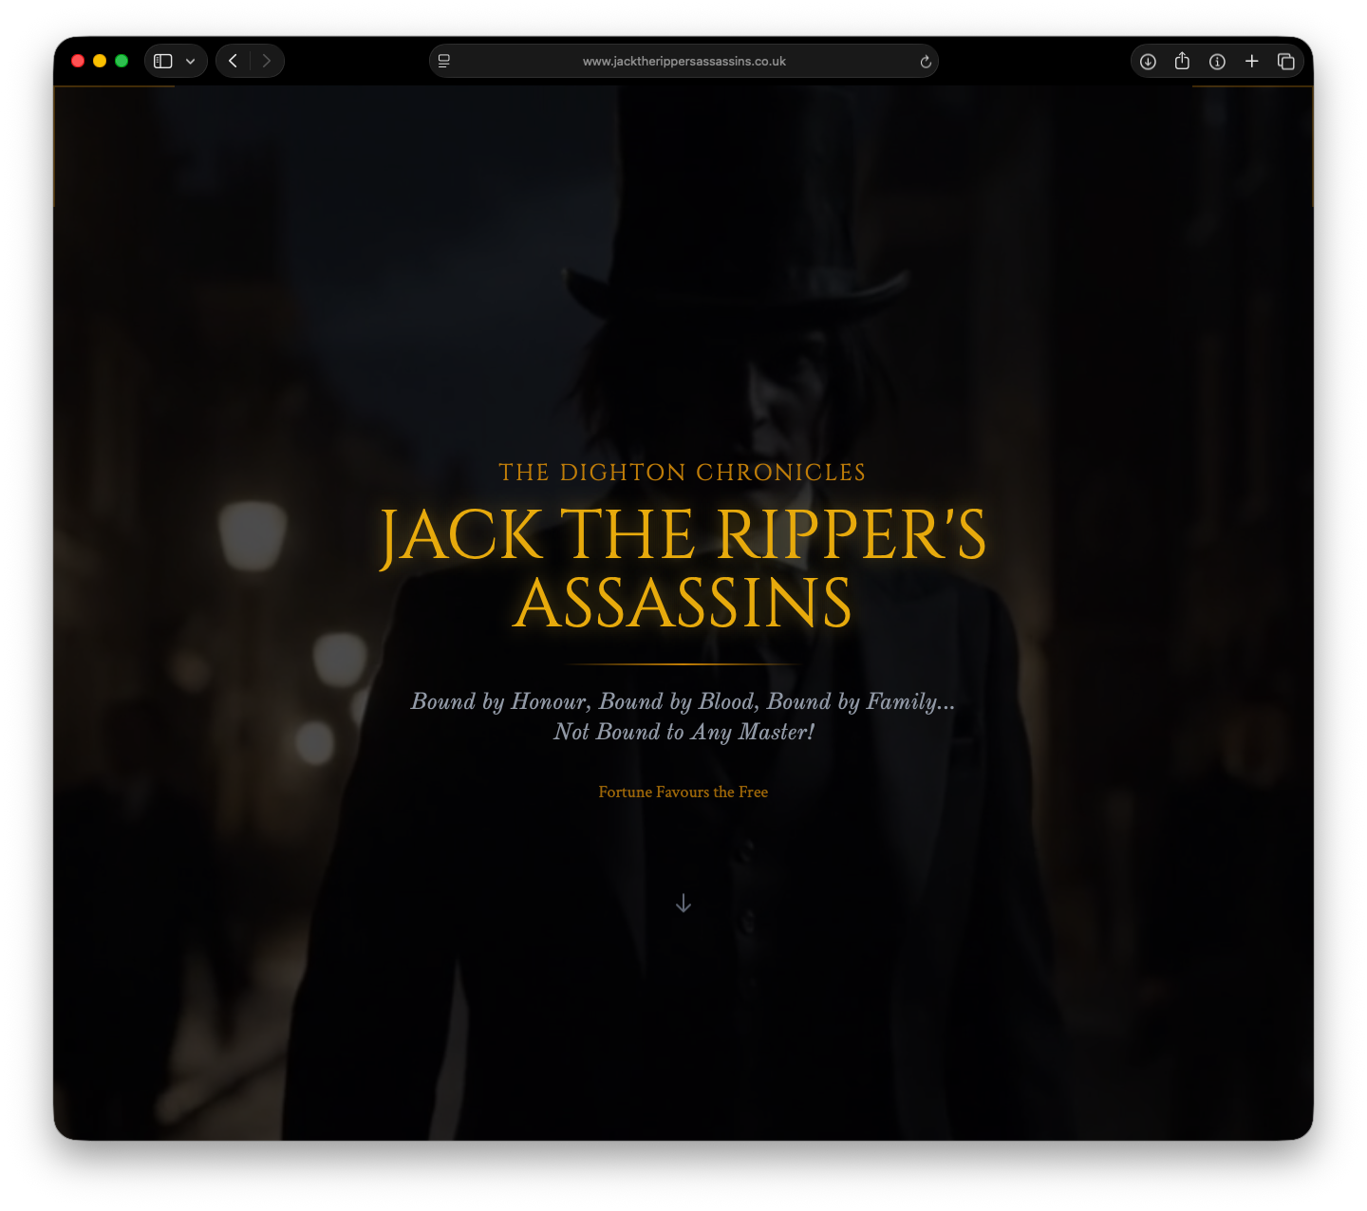Minimize the browser window
Viewport: 1367px width, 1211px height.
[99, 60]
